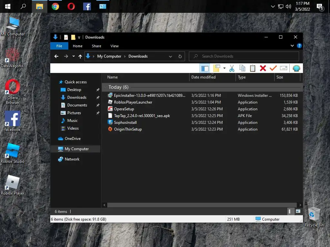Click the scrollbar right arrow
330x247 pixels.
[x=300, y=205]
